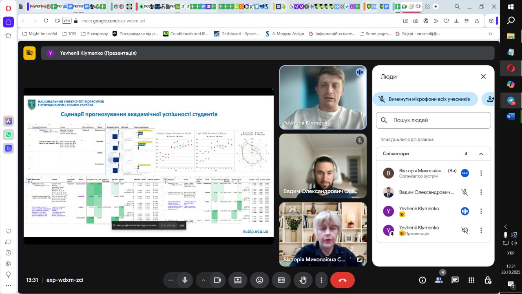Select Yevhenii Klymenko's video tile
The width and height of the screenshot is (522, 294).
[323, 98]
